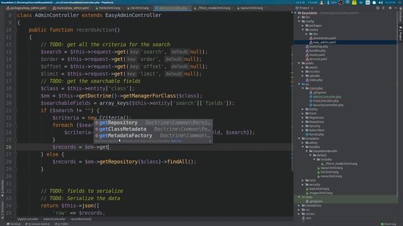Open services.yaml in the project tree
This screenshot has width=403, height=226.
point(316,59)
